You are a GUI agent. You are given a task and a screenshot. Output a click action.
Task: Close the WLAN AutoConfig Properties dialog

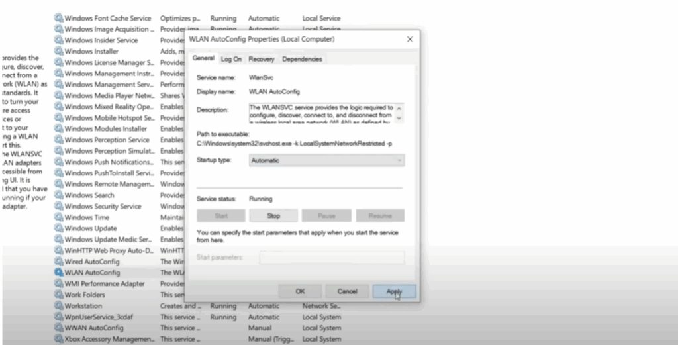[x=410, y=39]
